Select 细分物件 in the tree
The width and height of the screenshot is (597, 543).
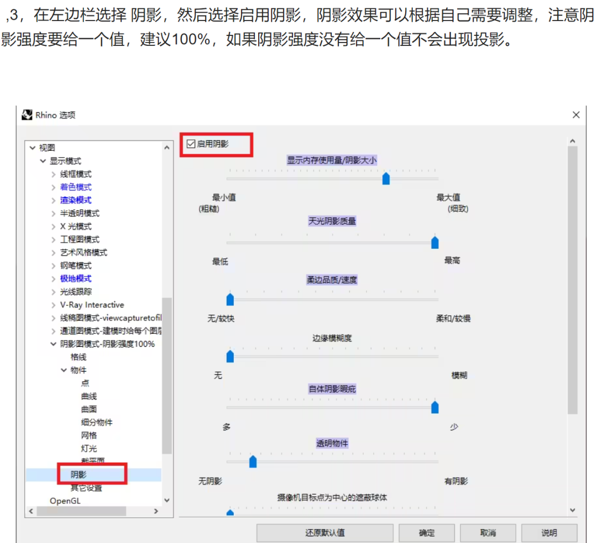[x=97, y=422]
